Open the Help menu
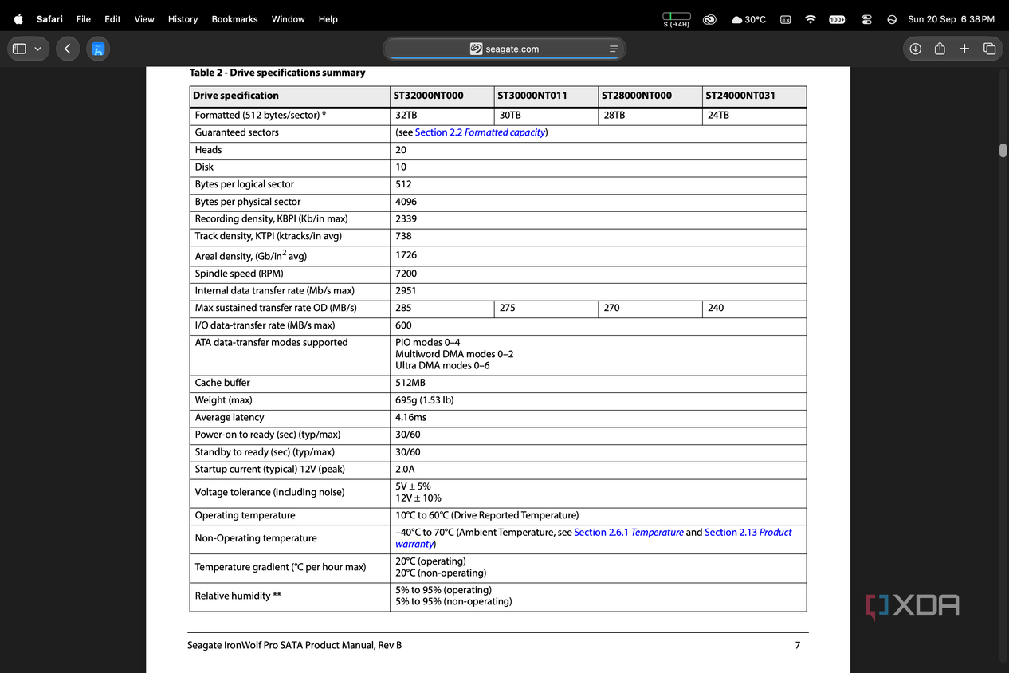Image resolution: width=1009 pixels, height=673 pixels. tap(328, 19)
